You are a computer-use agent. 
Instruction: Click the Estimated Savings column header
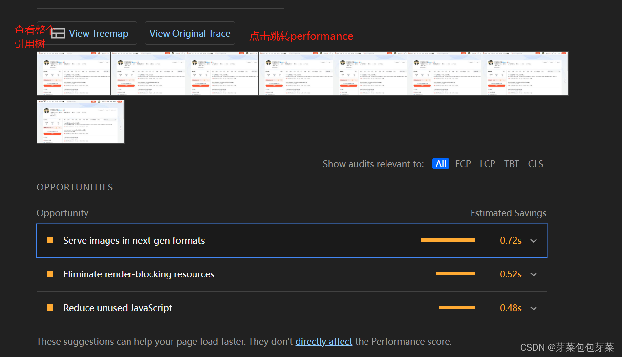508,213
